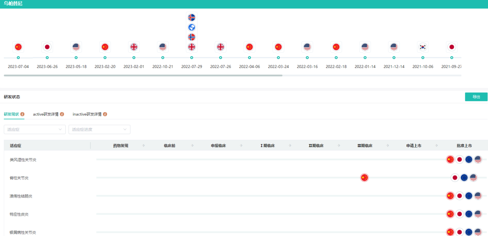Screen dimensions: 488x236
Task: Click South Korea flag above 2021-10-06
Action: [423, 47]
